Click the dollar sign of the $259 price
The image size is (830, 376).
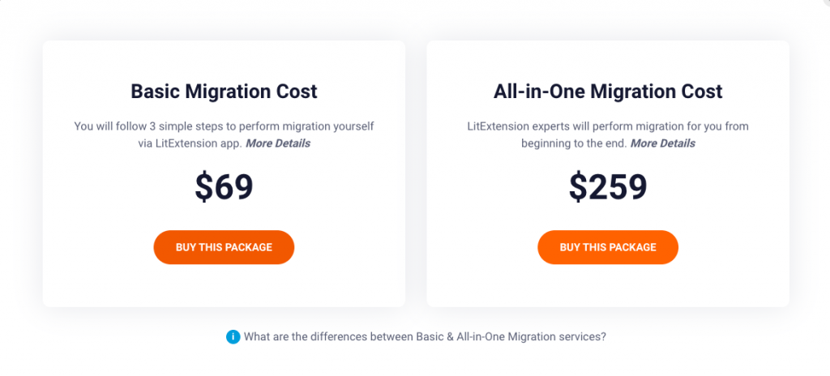577,187
